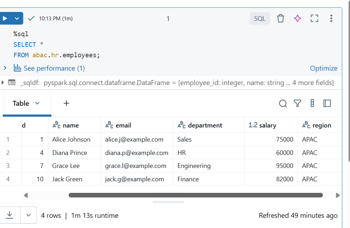This screenshot has height=228, width=350.
Task: Filter the results table rows
Action: point(298,103)
